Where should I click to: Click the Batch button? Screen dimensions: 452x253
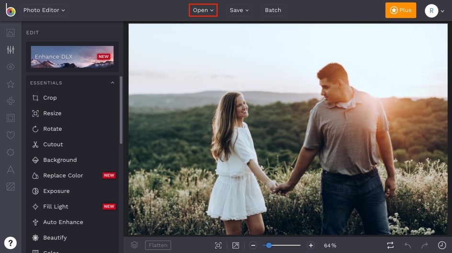point(273,10)
